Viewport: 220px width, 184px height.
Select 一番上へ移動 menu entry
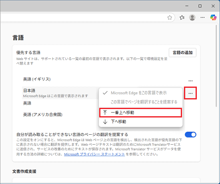coord(140,113)
